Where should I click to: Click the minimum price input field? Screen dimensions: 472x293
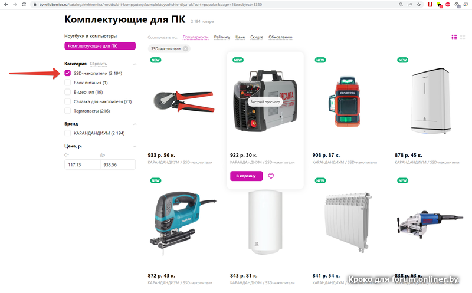coord(82,164)
